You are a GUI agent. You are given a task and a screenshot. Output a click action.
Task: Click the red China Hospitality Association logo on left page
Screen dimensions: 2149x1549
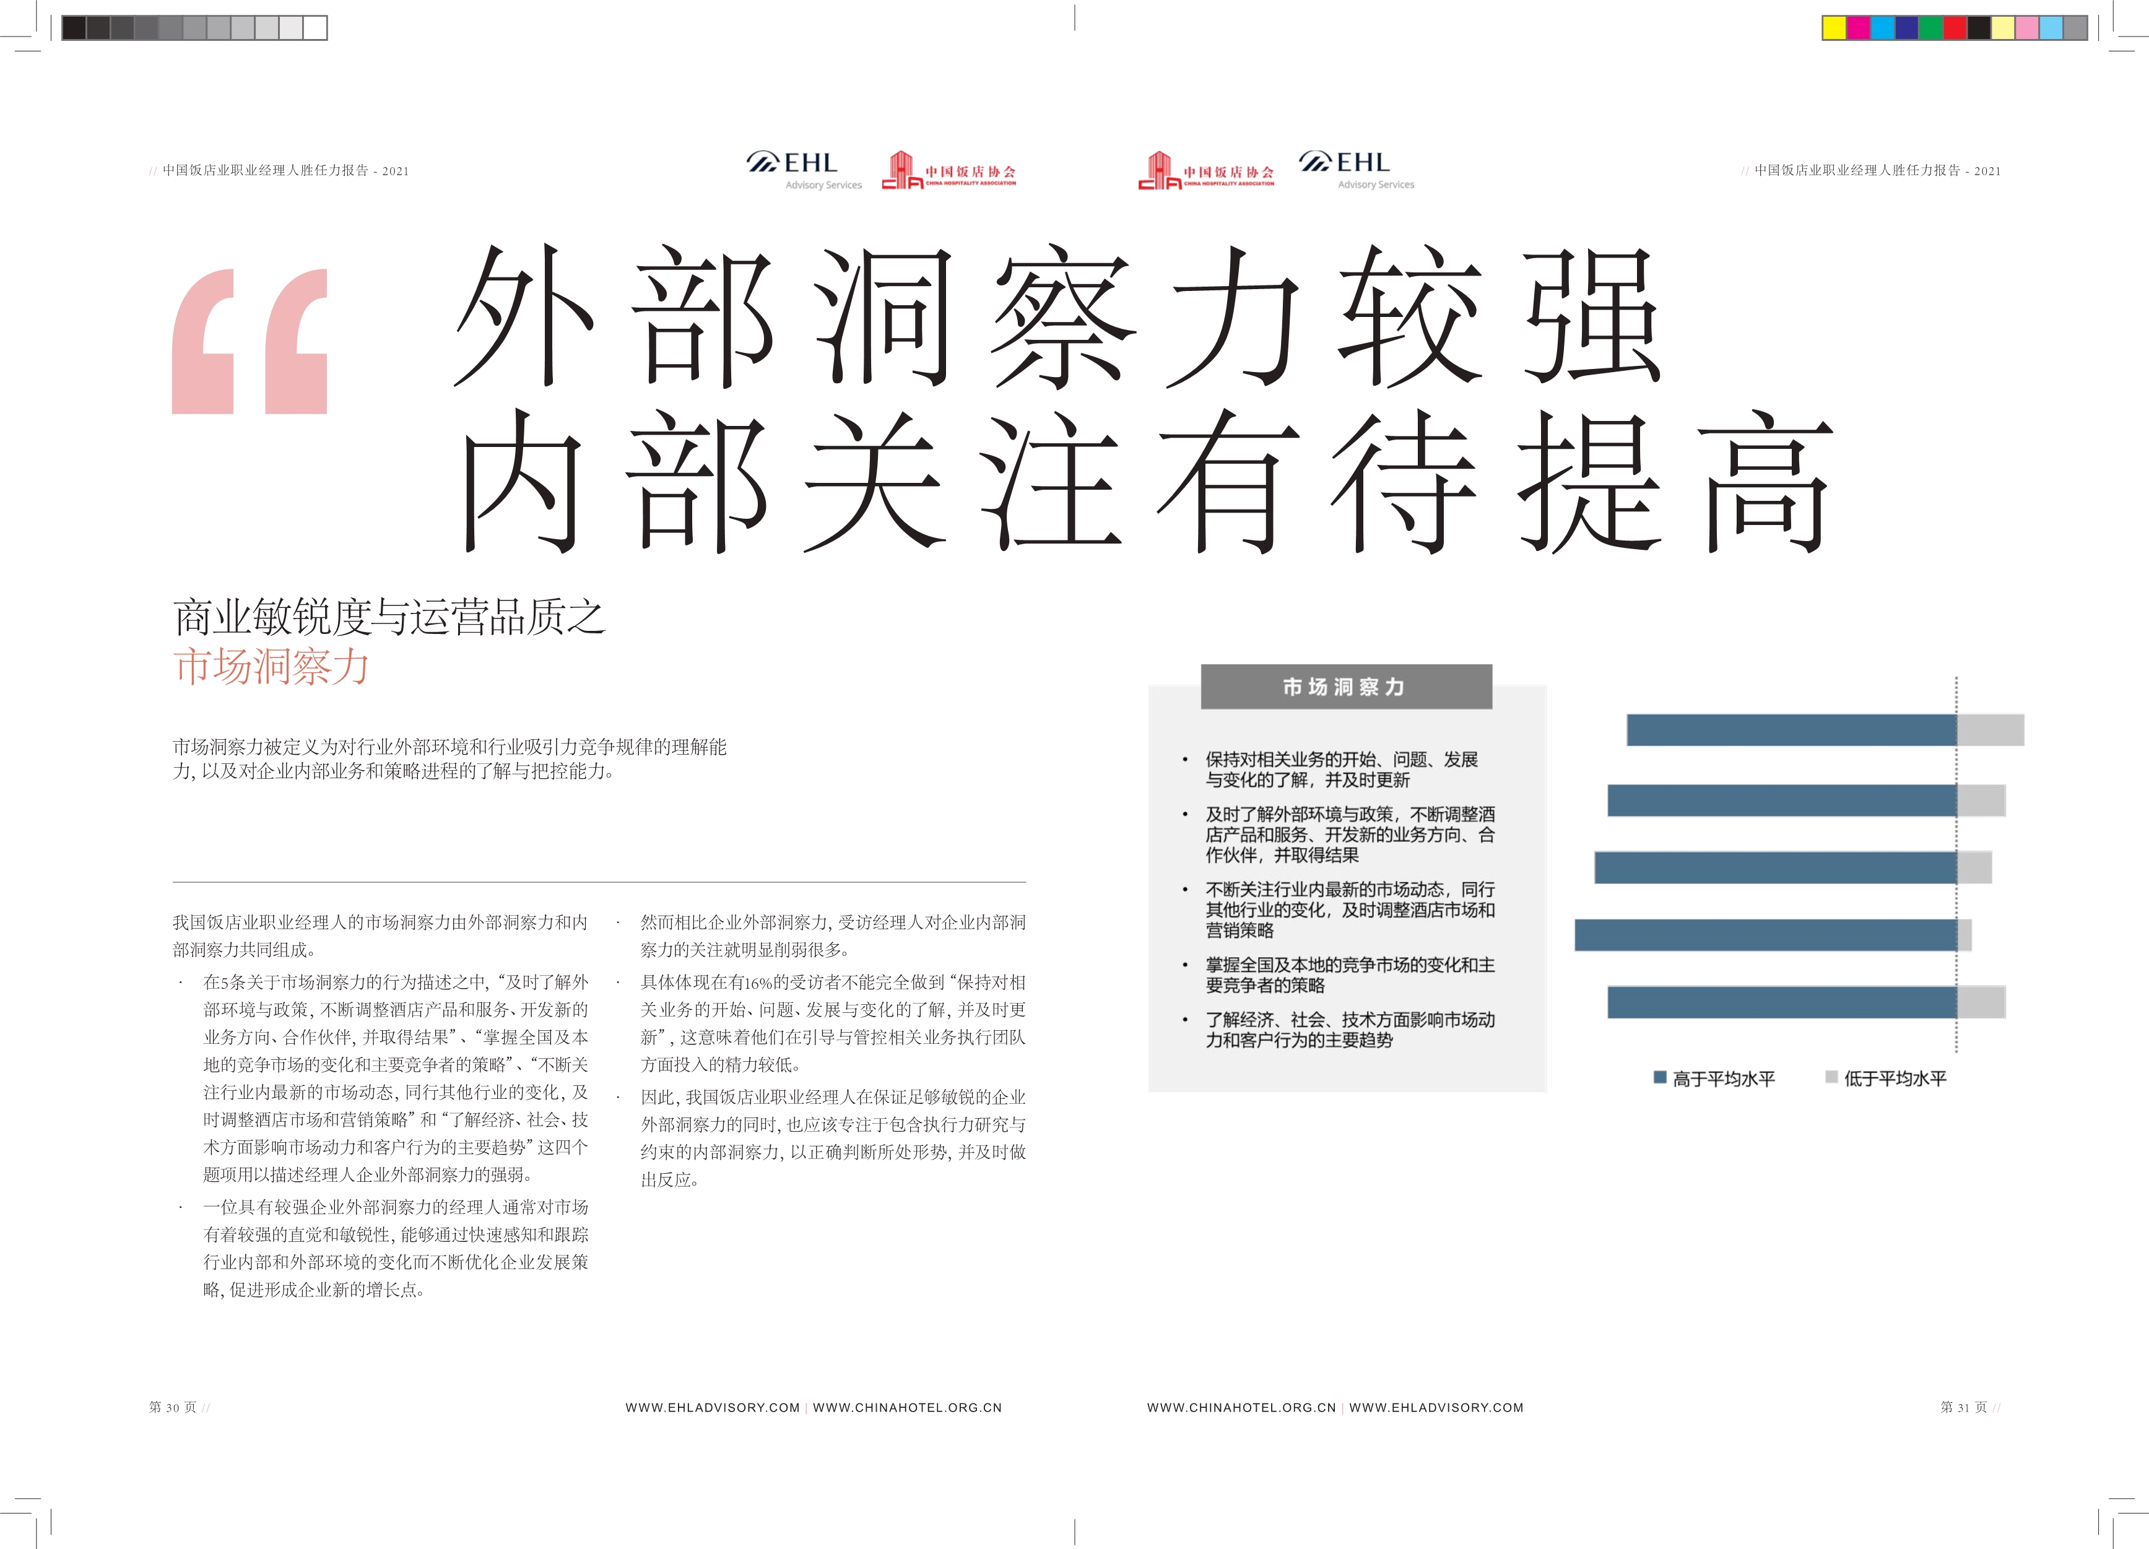(949, 171)
